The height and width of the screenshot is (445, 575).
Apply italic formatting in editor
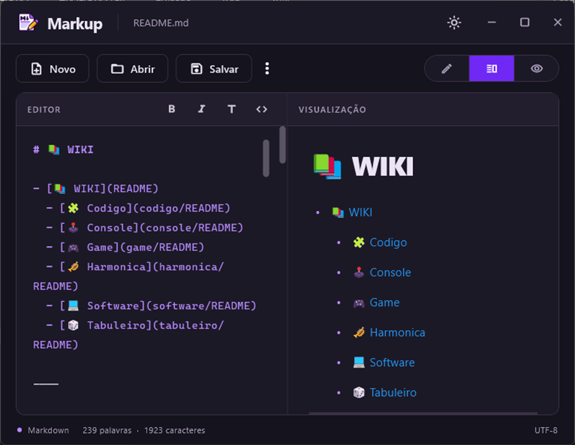(x=202, y=109)
